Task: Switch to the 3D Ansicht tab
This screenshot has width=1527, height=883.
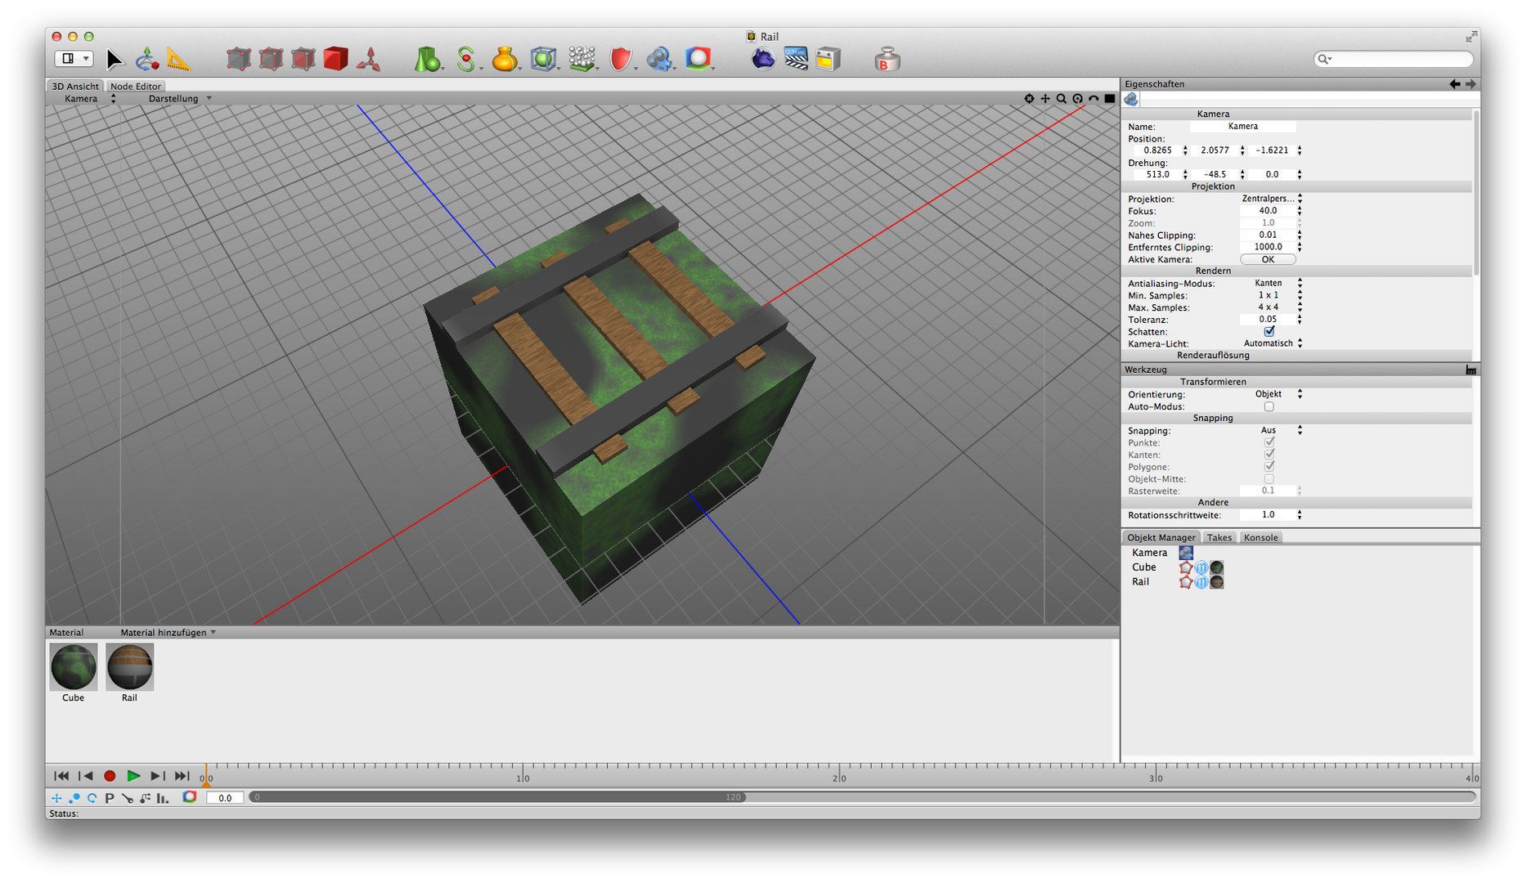Action: (x=75, y=87)
